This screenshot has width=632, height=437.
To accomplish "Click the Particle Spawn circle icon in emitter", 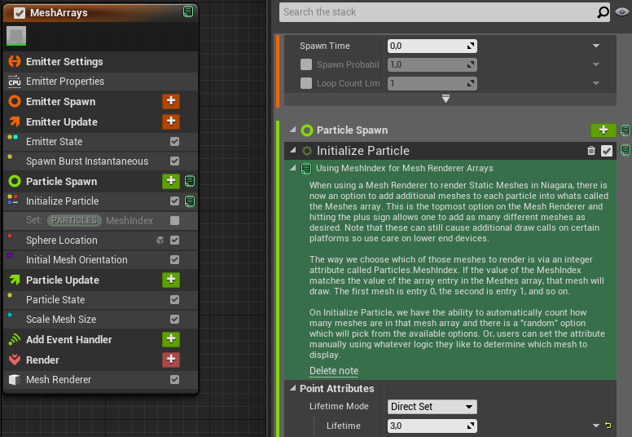I will [15, 181].
